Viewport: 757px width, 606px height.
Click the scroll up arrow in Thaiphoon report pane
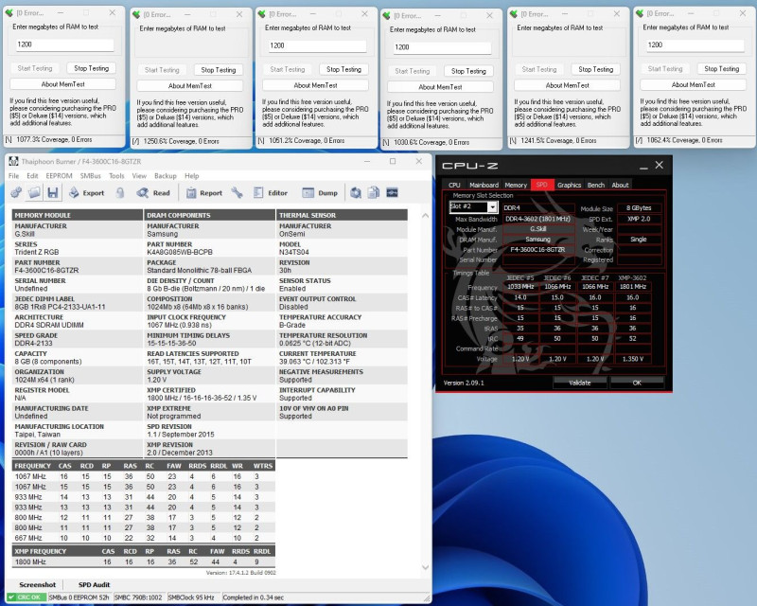(425, 216)
